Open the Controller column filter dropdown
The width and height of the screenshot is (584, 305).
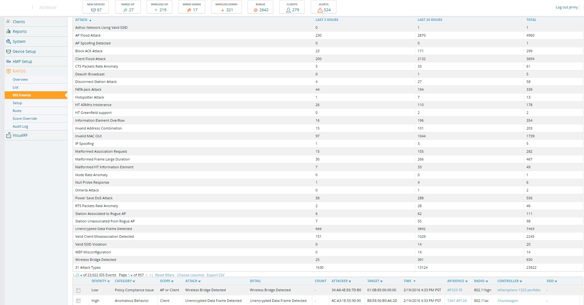[x=521, y=281]
